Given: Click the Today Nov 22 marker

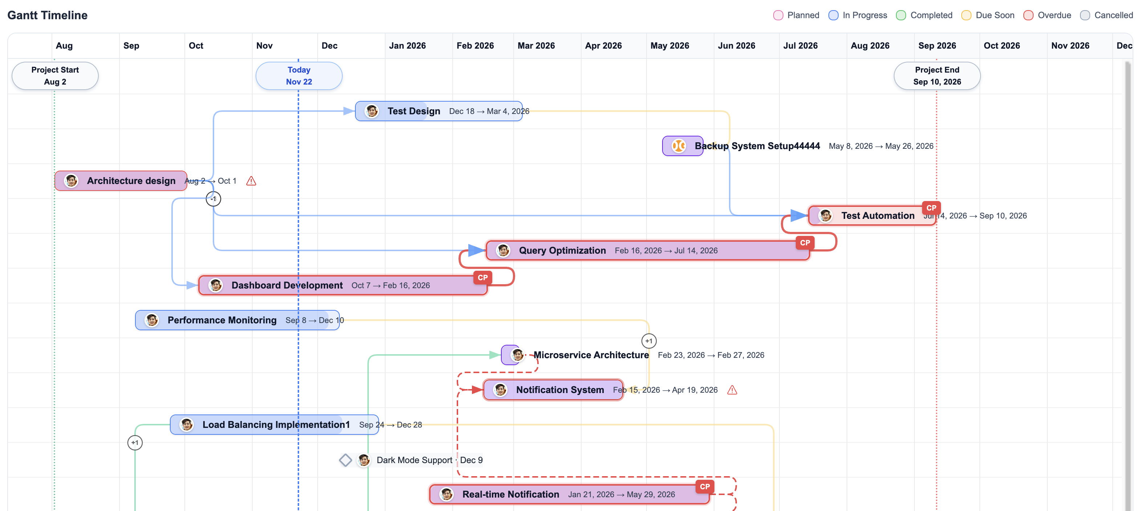Looking at the screenshot, I should pyautogui.click(x=299, y=75).
